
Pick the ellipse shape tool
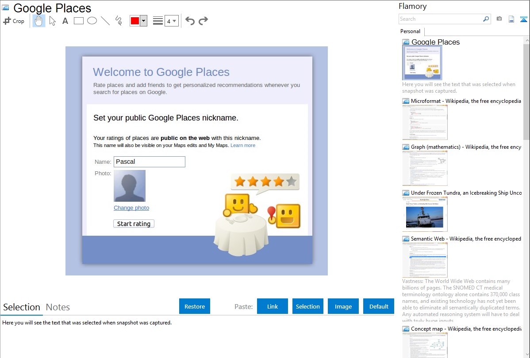tap(92, 21)
